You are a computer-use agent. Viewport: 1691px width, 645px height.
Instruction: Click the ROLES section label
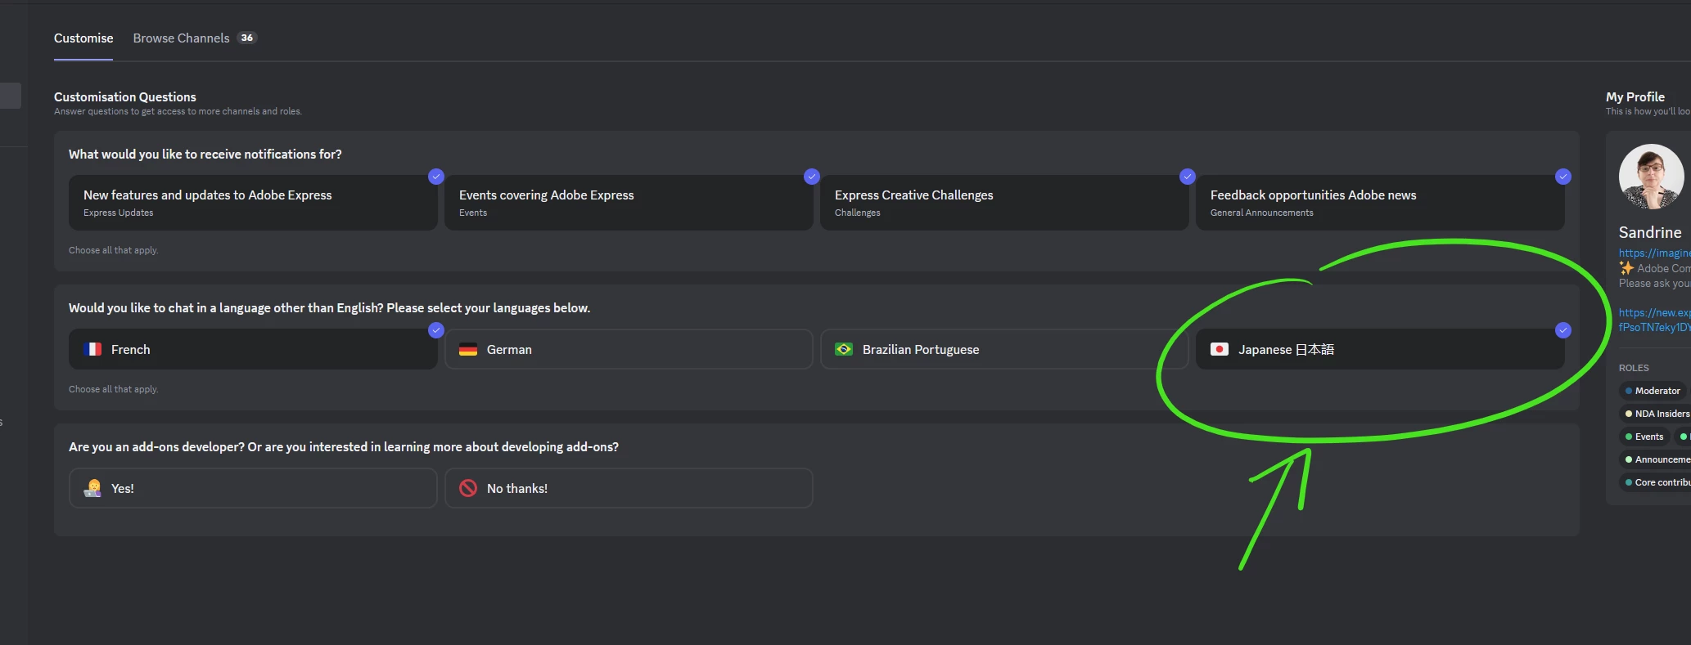pos(1634,368)
